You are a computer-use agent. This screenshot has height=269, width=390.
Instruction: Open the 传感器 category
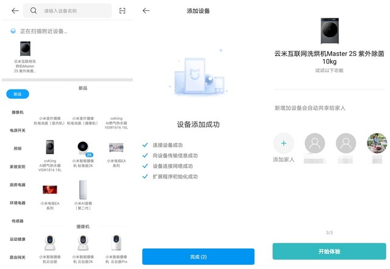pyautogui.click(x=18, y=221)
